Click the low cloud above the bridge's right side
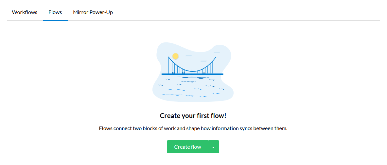387x165 pixels. pyautogui.click(x=204, y=61)
